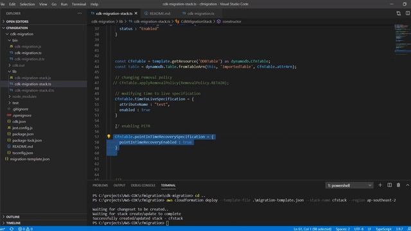411x231 pixels.
Task: Open .gitignore file
Action: 20,109
